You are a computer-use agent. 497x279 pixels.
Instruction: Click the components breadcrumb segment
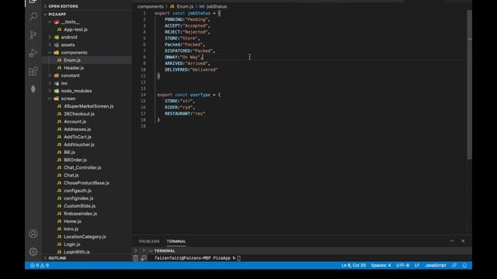(150, 6)
